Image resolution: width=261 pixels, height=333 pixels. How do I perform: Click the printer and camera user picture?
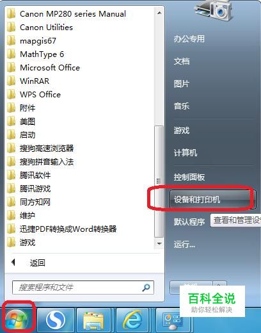coord(213,10)
